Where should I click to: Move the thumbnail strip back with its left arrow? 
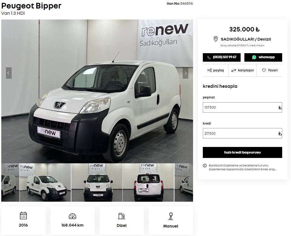point(10,183)
